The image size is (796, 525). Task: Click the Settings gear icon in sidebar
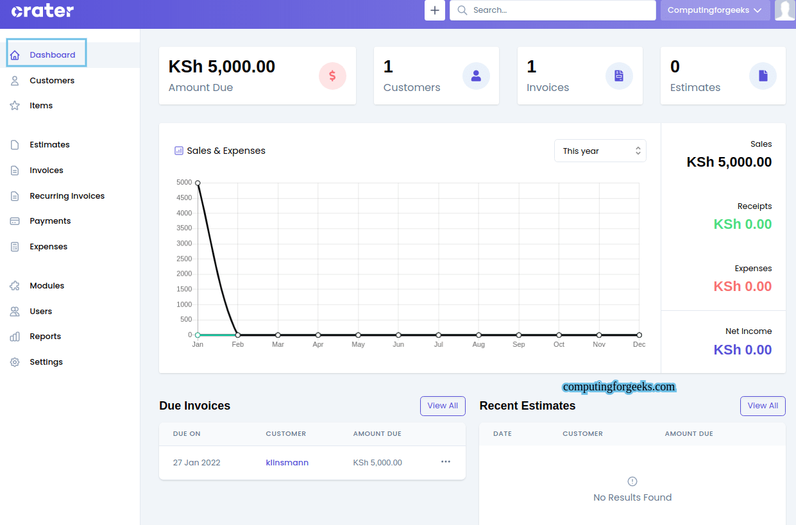pyautogui.click(x=15, y=362)
